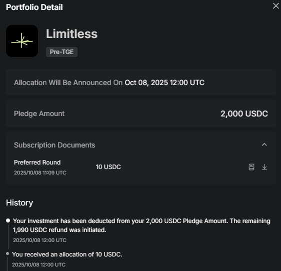Click the Portfolio Detail header title
Screen dimensions: 281x271
[34, 7]
